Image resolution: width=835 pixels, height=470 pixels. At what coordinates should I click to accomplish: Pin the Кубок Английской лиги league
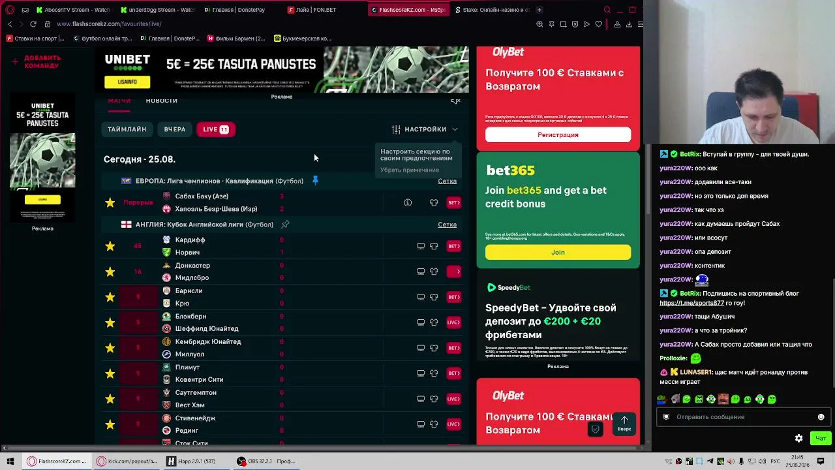(x=285, y=225)
